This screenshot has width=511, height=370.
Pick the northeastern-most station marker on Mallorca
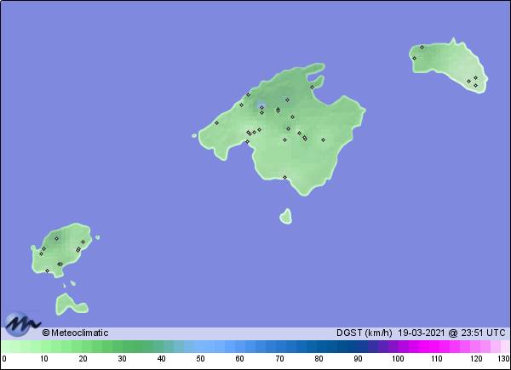click(x=312, y=86)
